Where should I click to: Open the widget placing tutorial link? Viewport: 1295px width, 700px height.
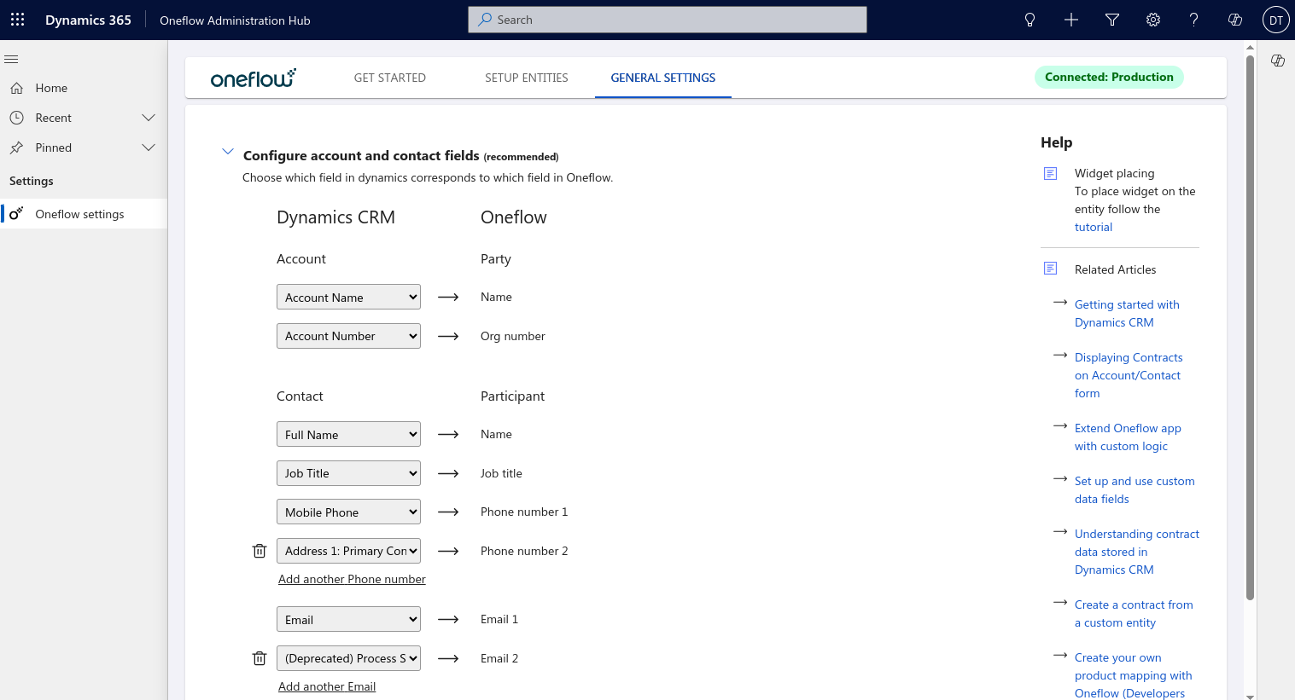click(x=1094, y=227)
